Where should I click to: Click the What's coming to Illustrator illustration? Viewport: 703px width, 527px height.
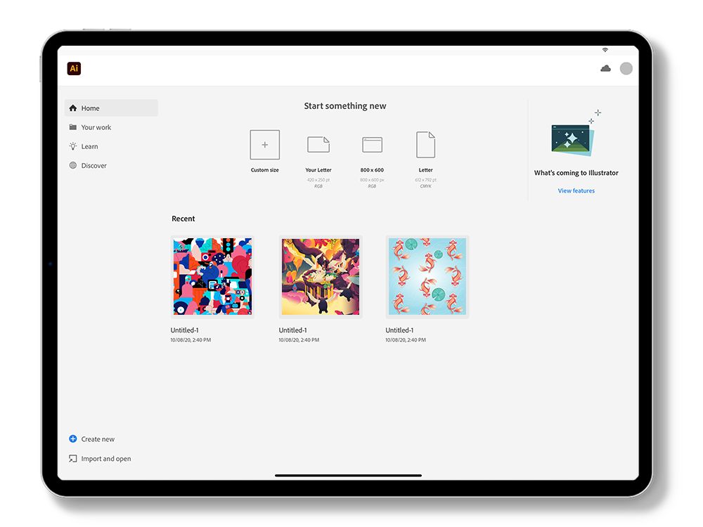tap(575, 134)
